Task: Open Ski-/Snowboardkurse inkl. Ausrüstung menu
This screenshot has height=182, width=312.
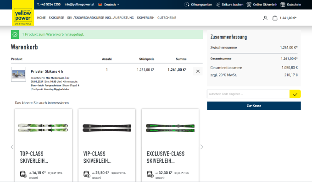Action: click(100, 18)
